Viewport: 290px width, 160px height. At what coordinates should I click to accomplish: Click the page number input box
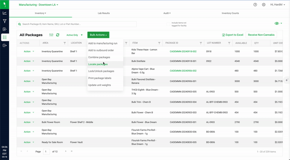pos(46,152)
